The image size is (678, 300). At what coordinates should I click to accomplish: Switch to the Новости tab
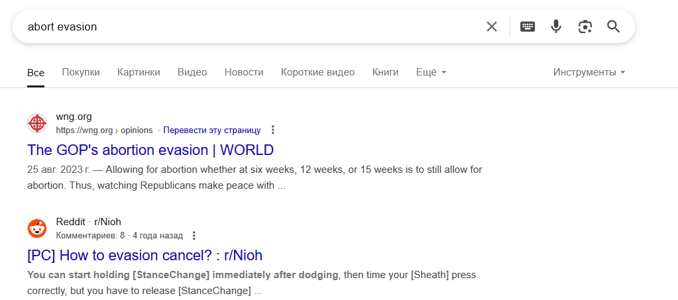click(x=244, y=72)
